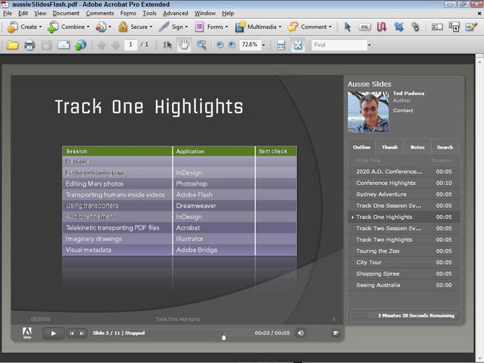The height and width of the screenshot is (363, 484).
Task: Click the zoom in plus button
Action: pos(231,45)
